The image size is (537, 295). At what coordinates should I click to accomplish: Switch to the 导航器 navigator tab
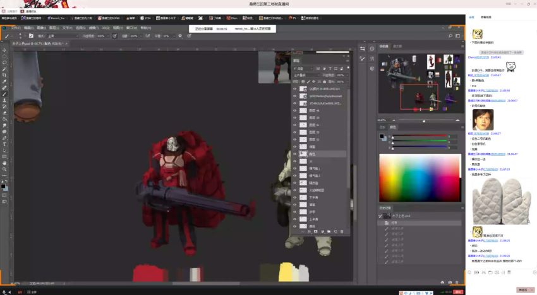pos(383,46)
